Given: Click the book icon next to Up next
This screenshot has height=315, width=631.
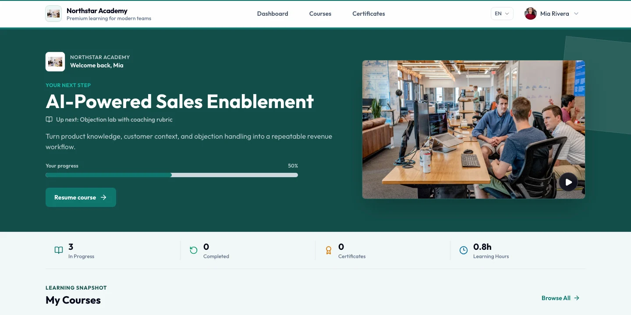Looking at the screenshot, I should tap(49, 119).
